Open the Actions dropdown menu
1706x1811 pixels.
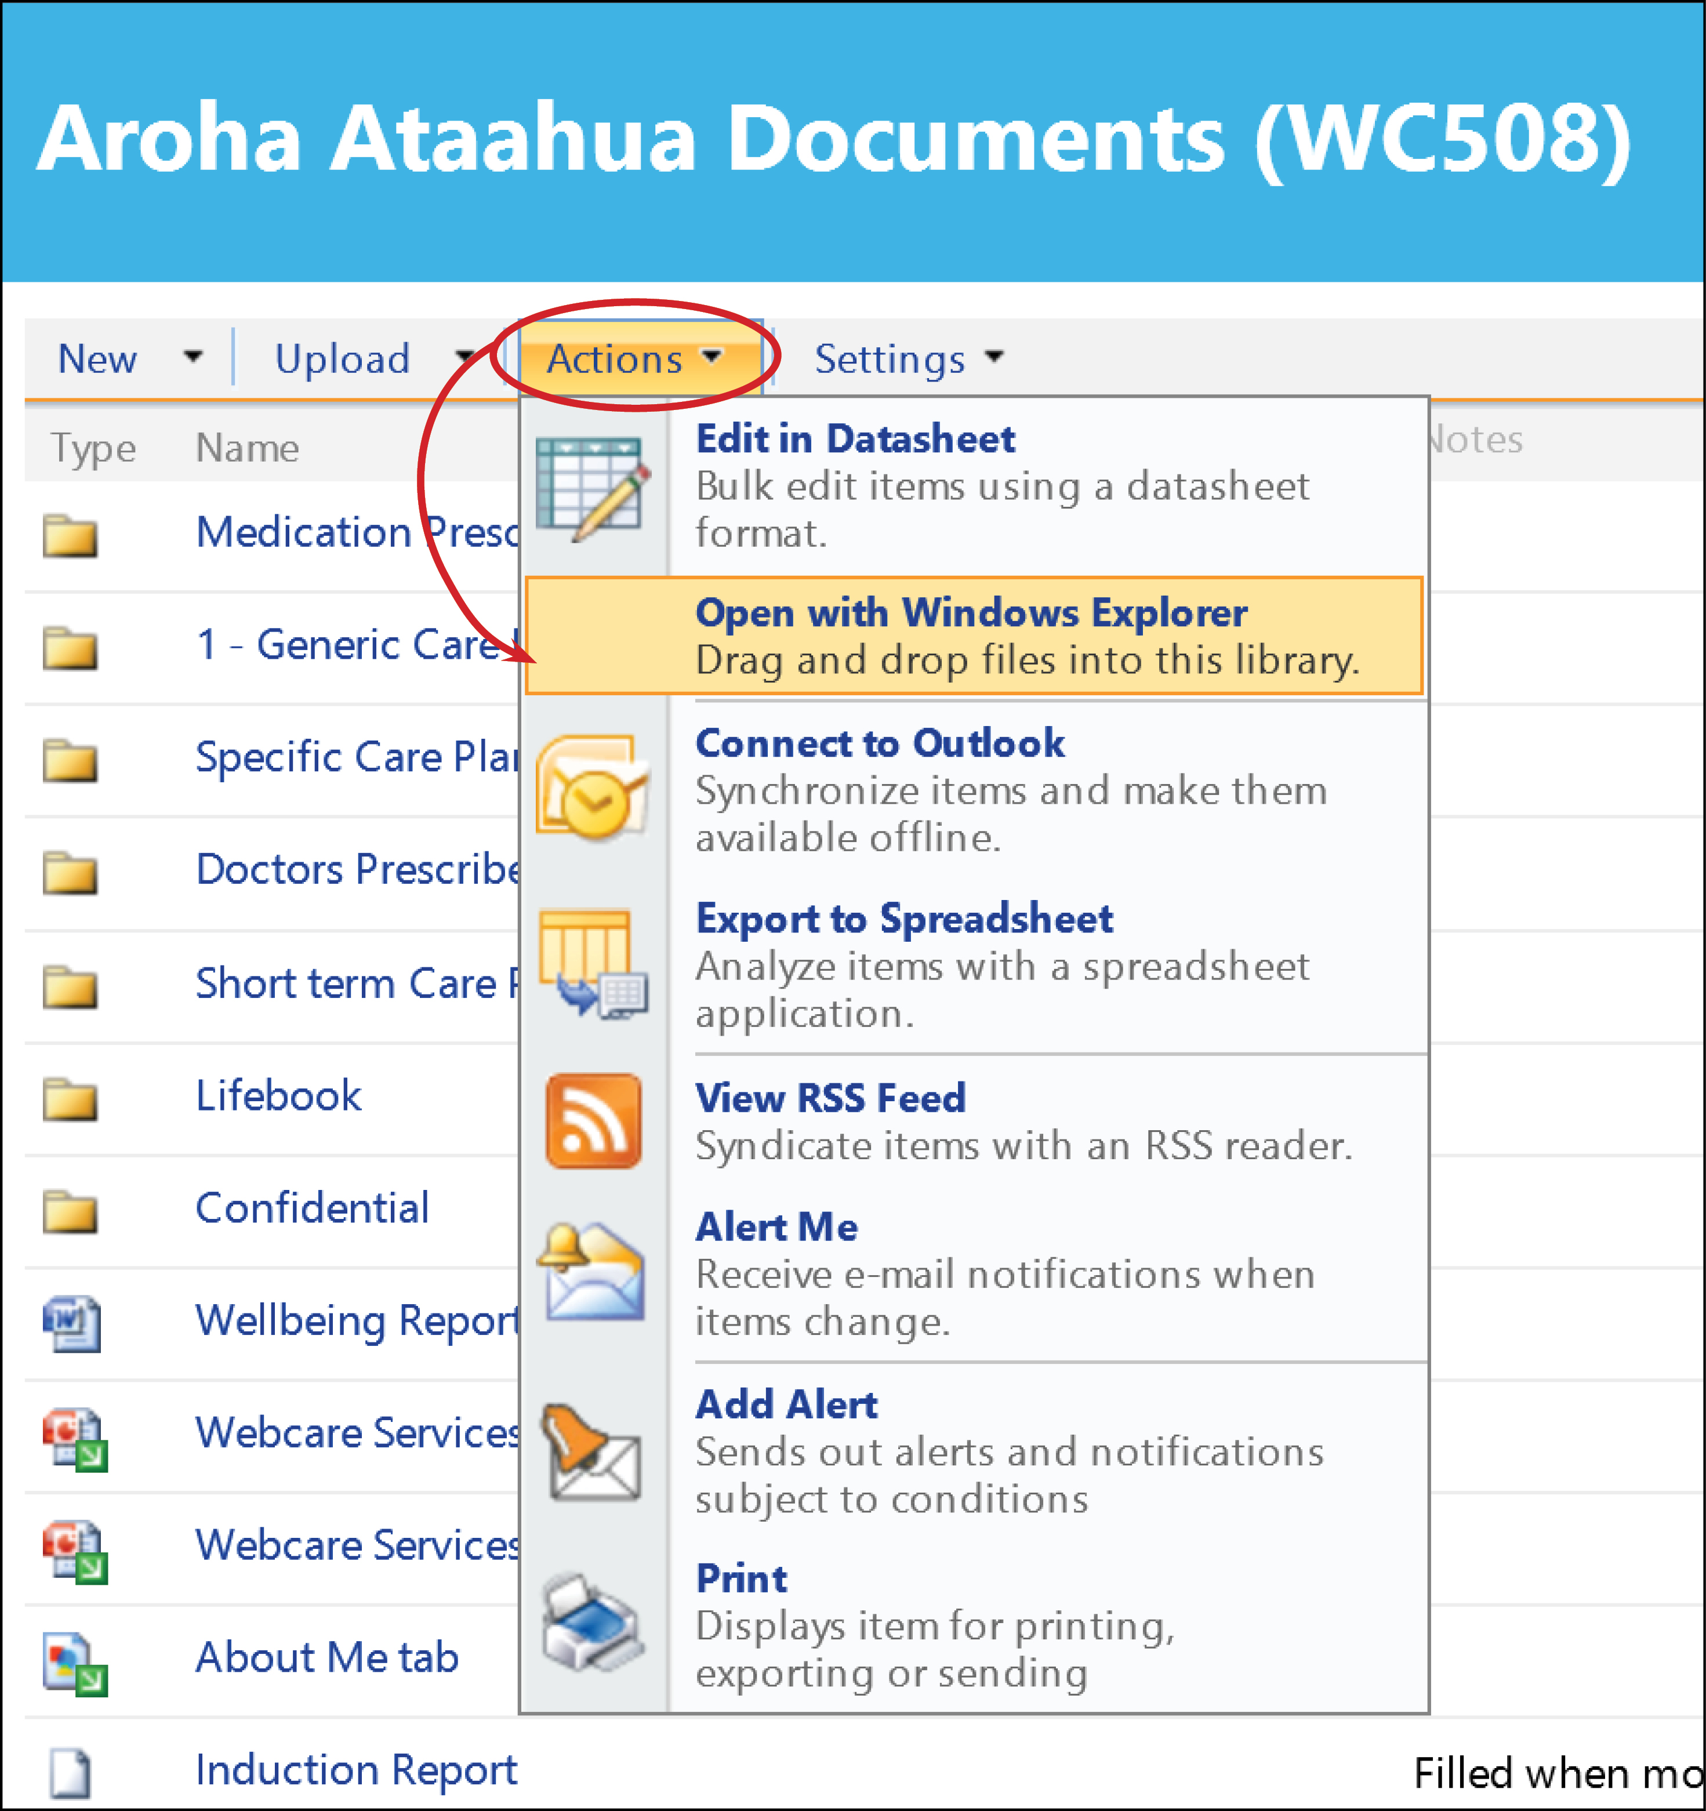coord(635,359)
